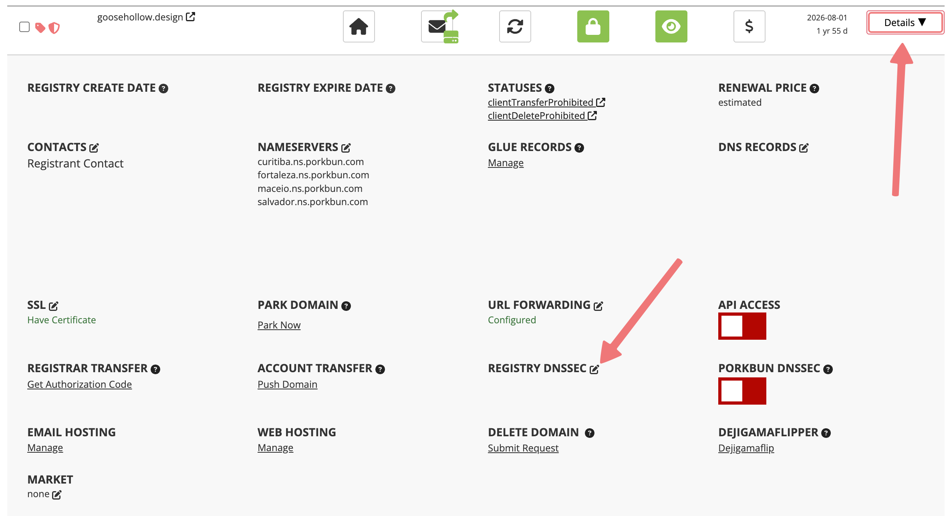Click the green padlock domain lock icon

point(593,26)
